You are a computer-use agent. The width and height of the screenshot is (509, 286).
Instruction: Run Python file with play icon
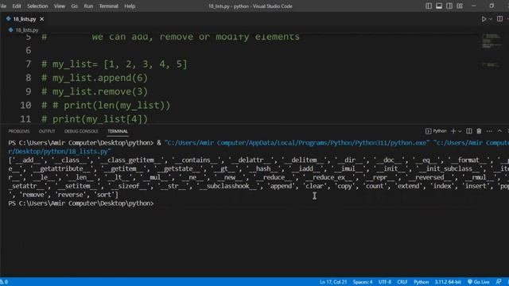tap(484, 19)
